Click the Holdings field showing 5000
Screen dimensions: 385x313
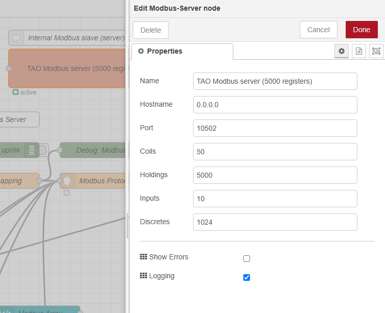(x=275, y=175)
